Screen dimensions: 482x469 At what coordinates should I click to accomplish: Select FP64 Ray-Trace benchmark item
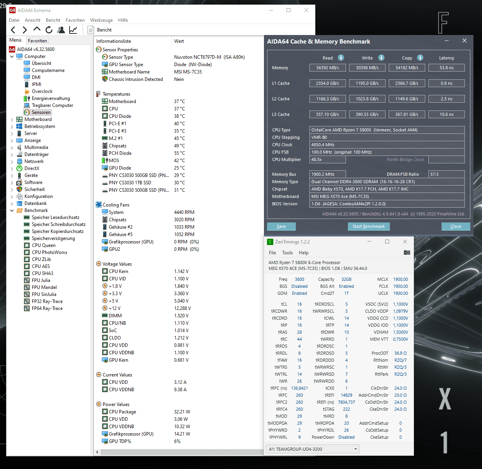[x=47, y=308]
